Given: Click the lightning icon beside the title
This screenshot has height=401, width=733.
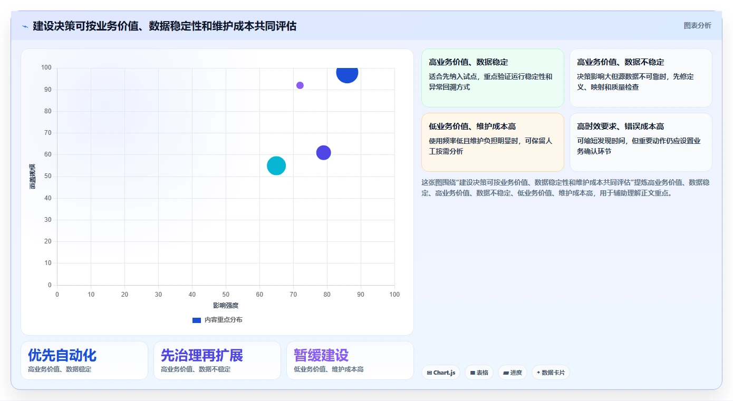Looking at the screenshot, I should pos(25,26).
